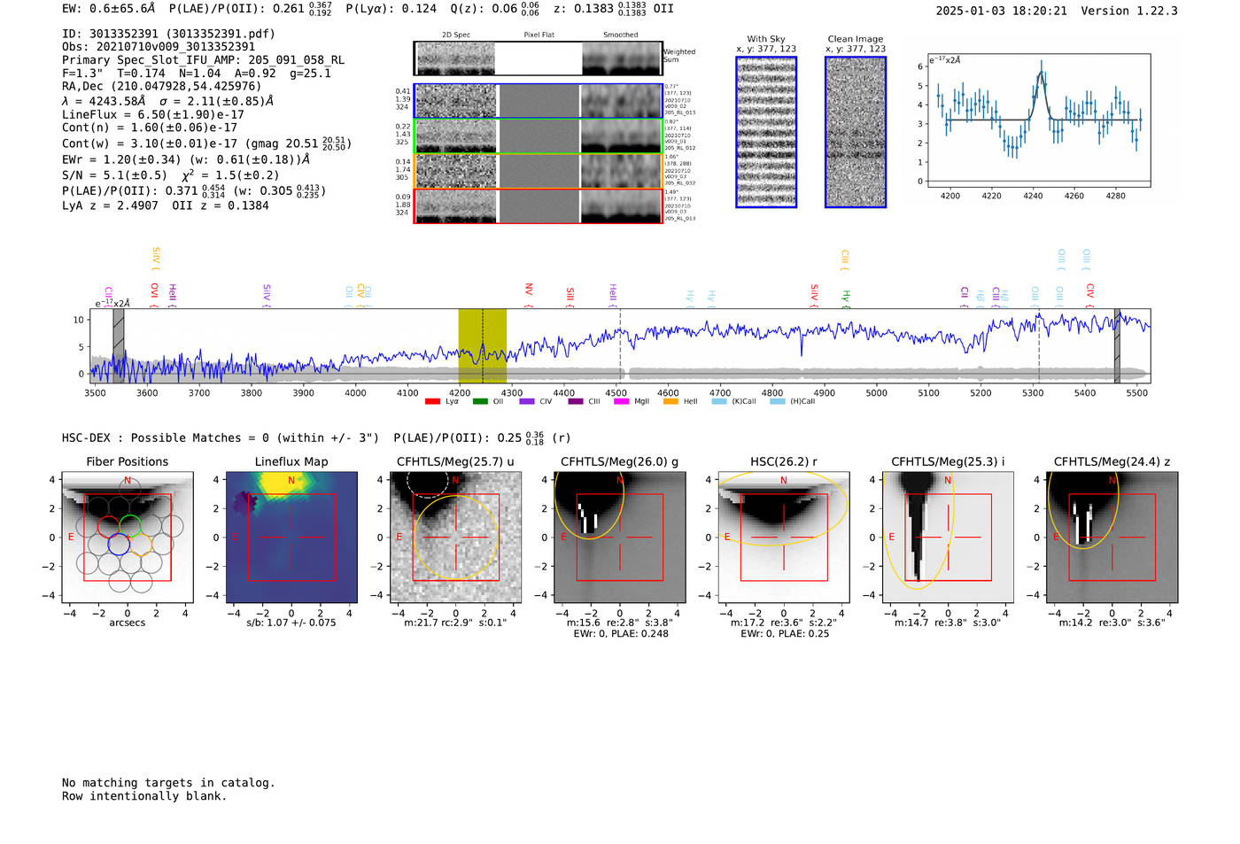Select the CFHTLS/Meg(25.7) u cutout
Viewport: 1240px width, 844px height.
point(455,537)
